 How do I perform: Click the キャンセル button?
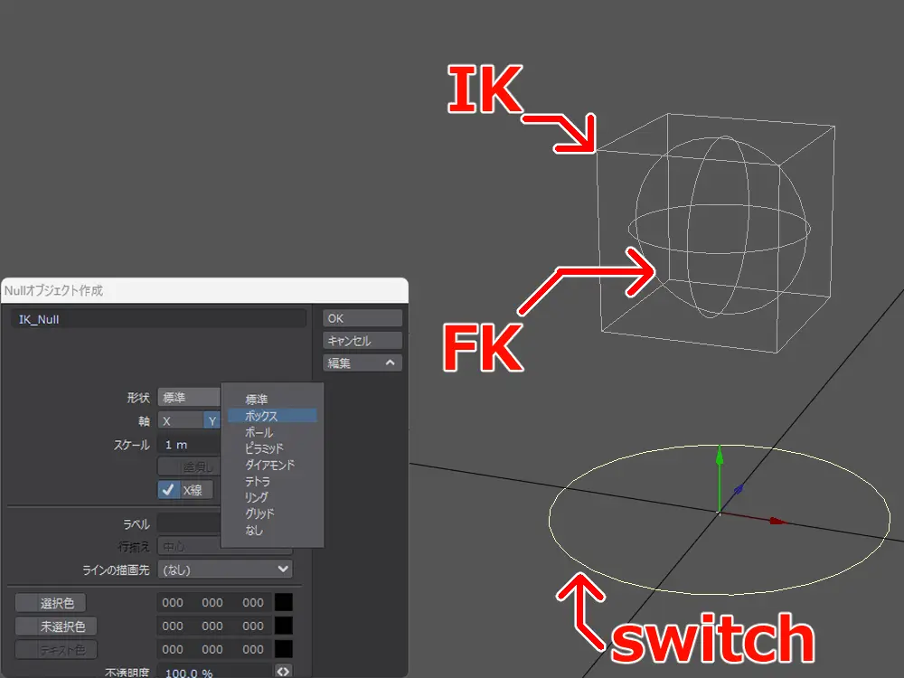363,341
